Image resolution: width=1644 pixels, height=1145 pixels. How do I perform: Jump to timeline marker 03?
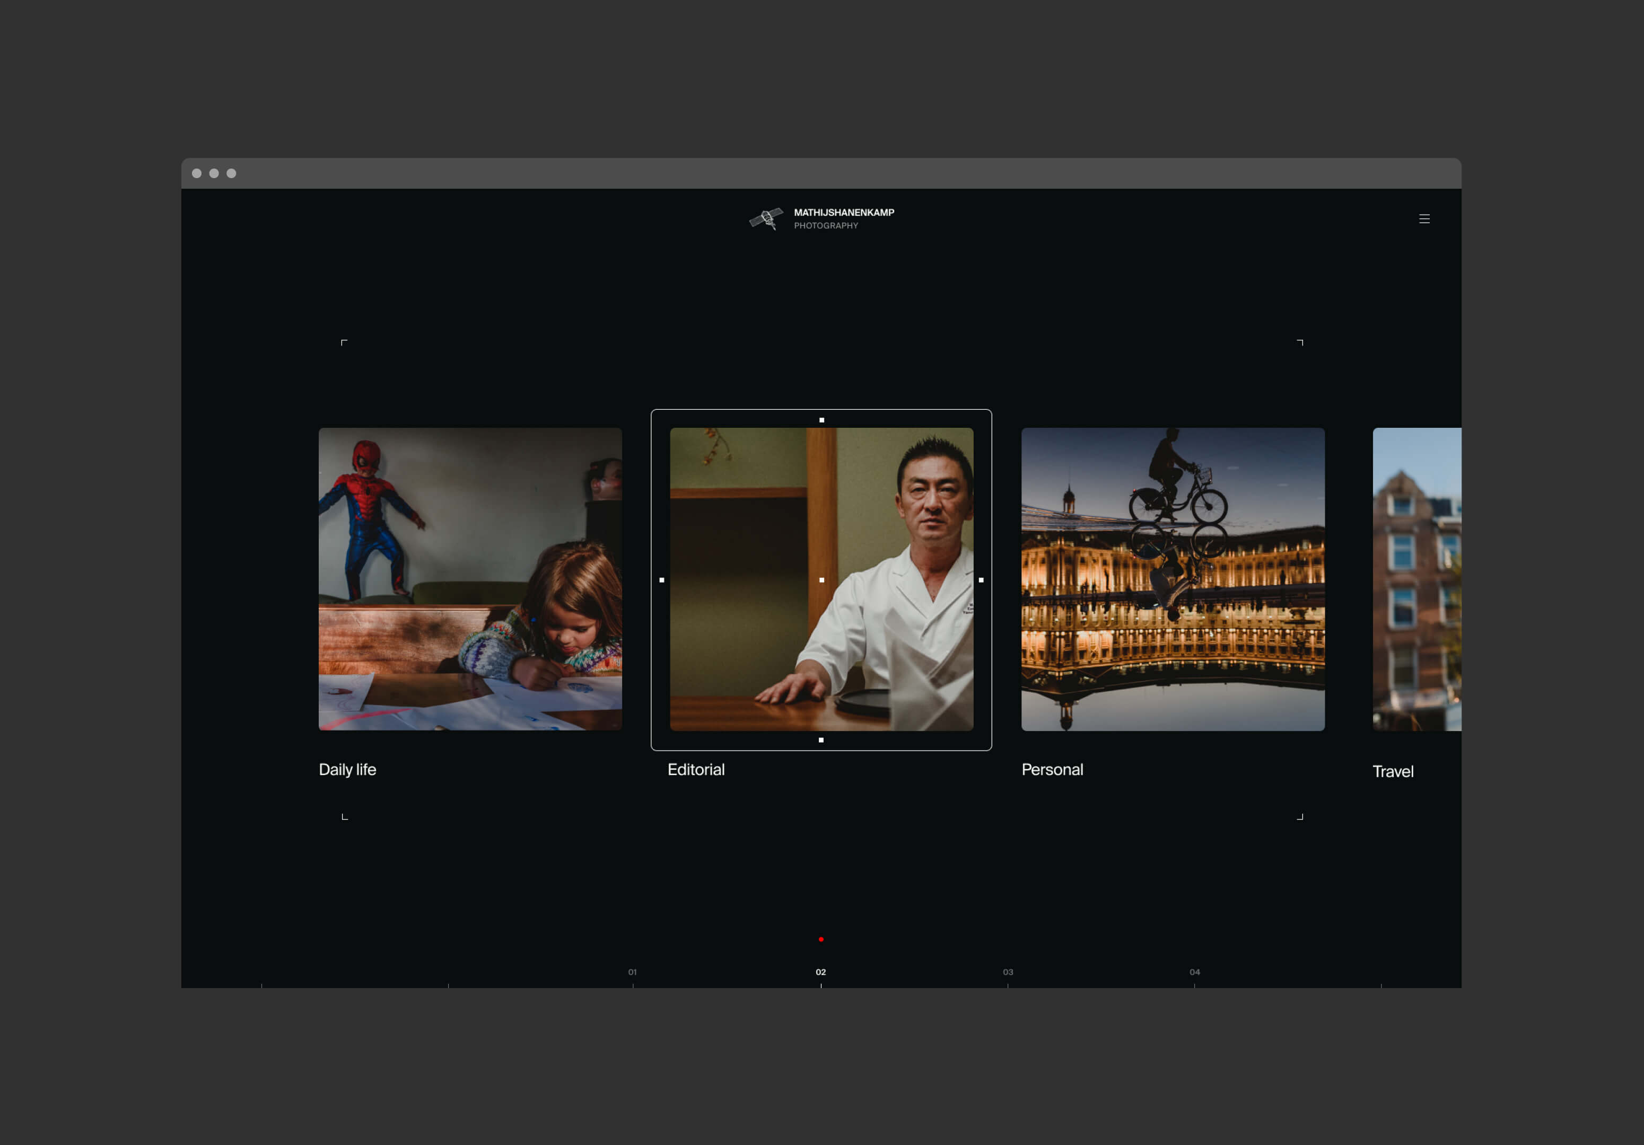pos(1008,972)
